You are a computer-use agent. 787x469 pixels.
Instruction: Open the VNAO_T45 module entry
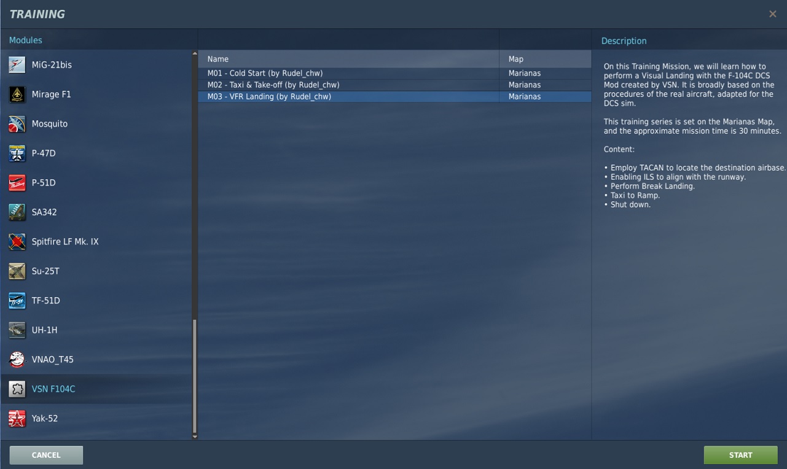click(52, 360)
